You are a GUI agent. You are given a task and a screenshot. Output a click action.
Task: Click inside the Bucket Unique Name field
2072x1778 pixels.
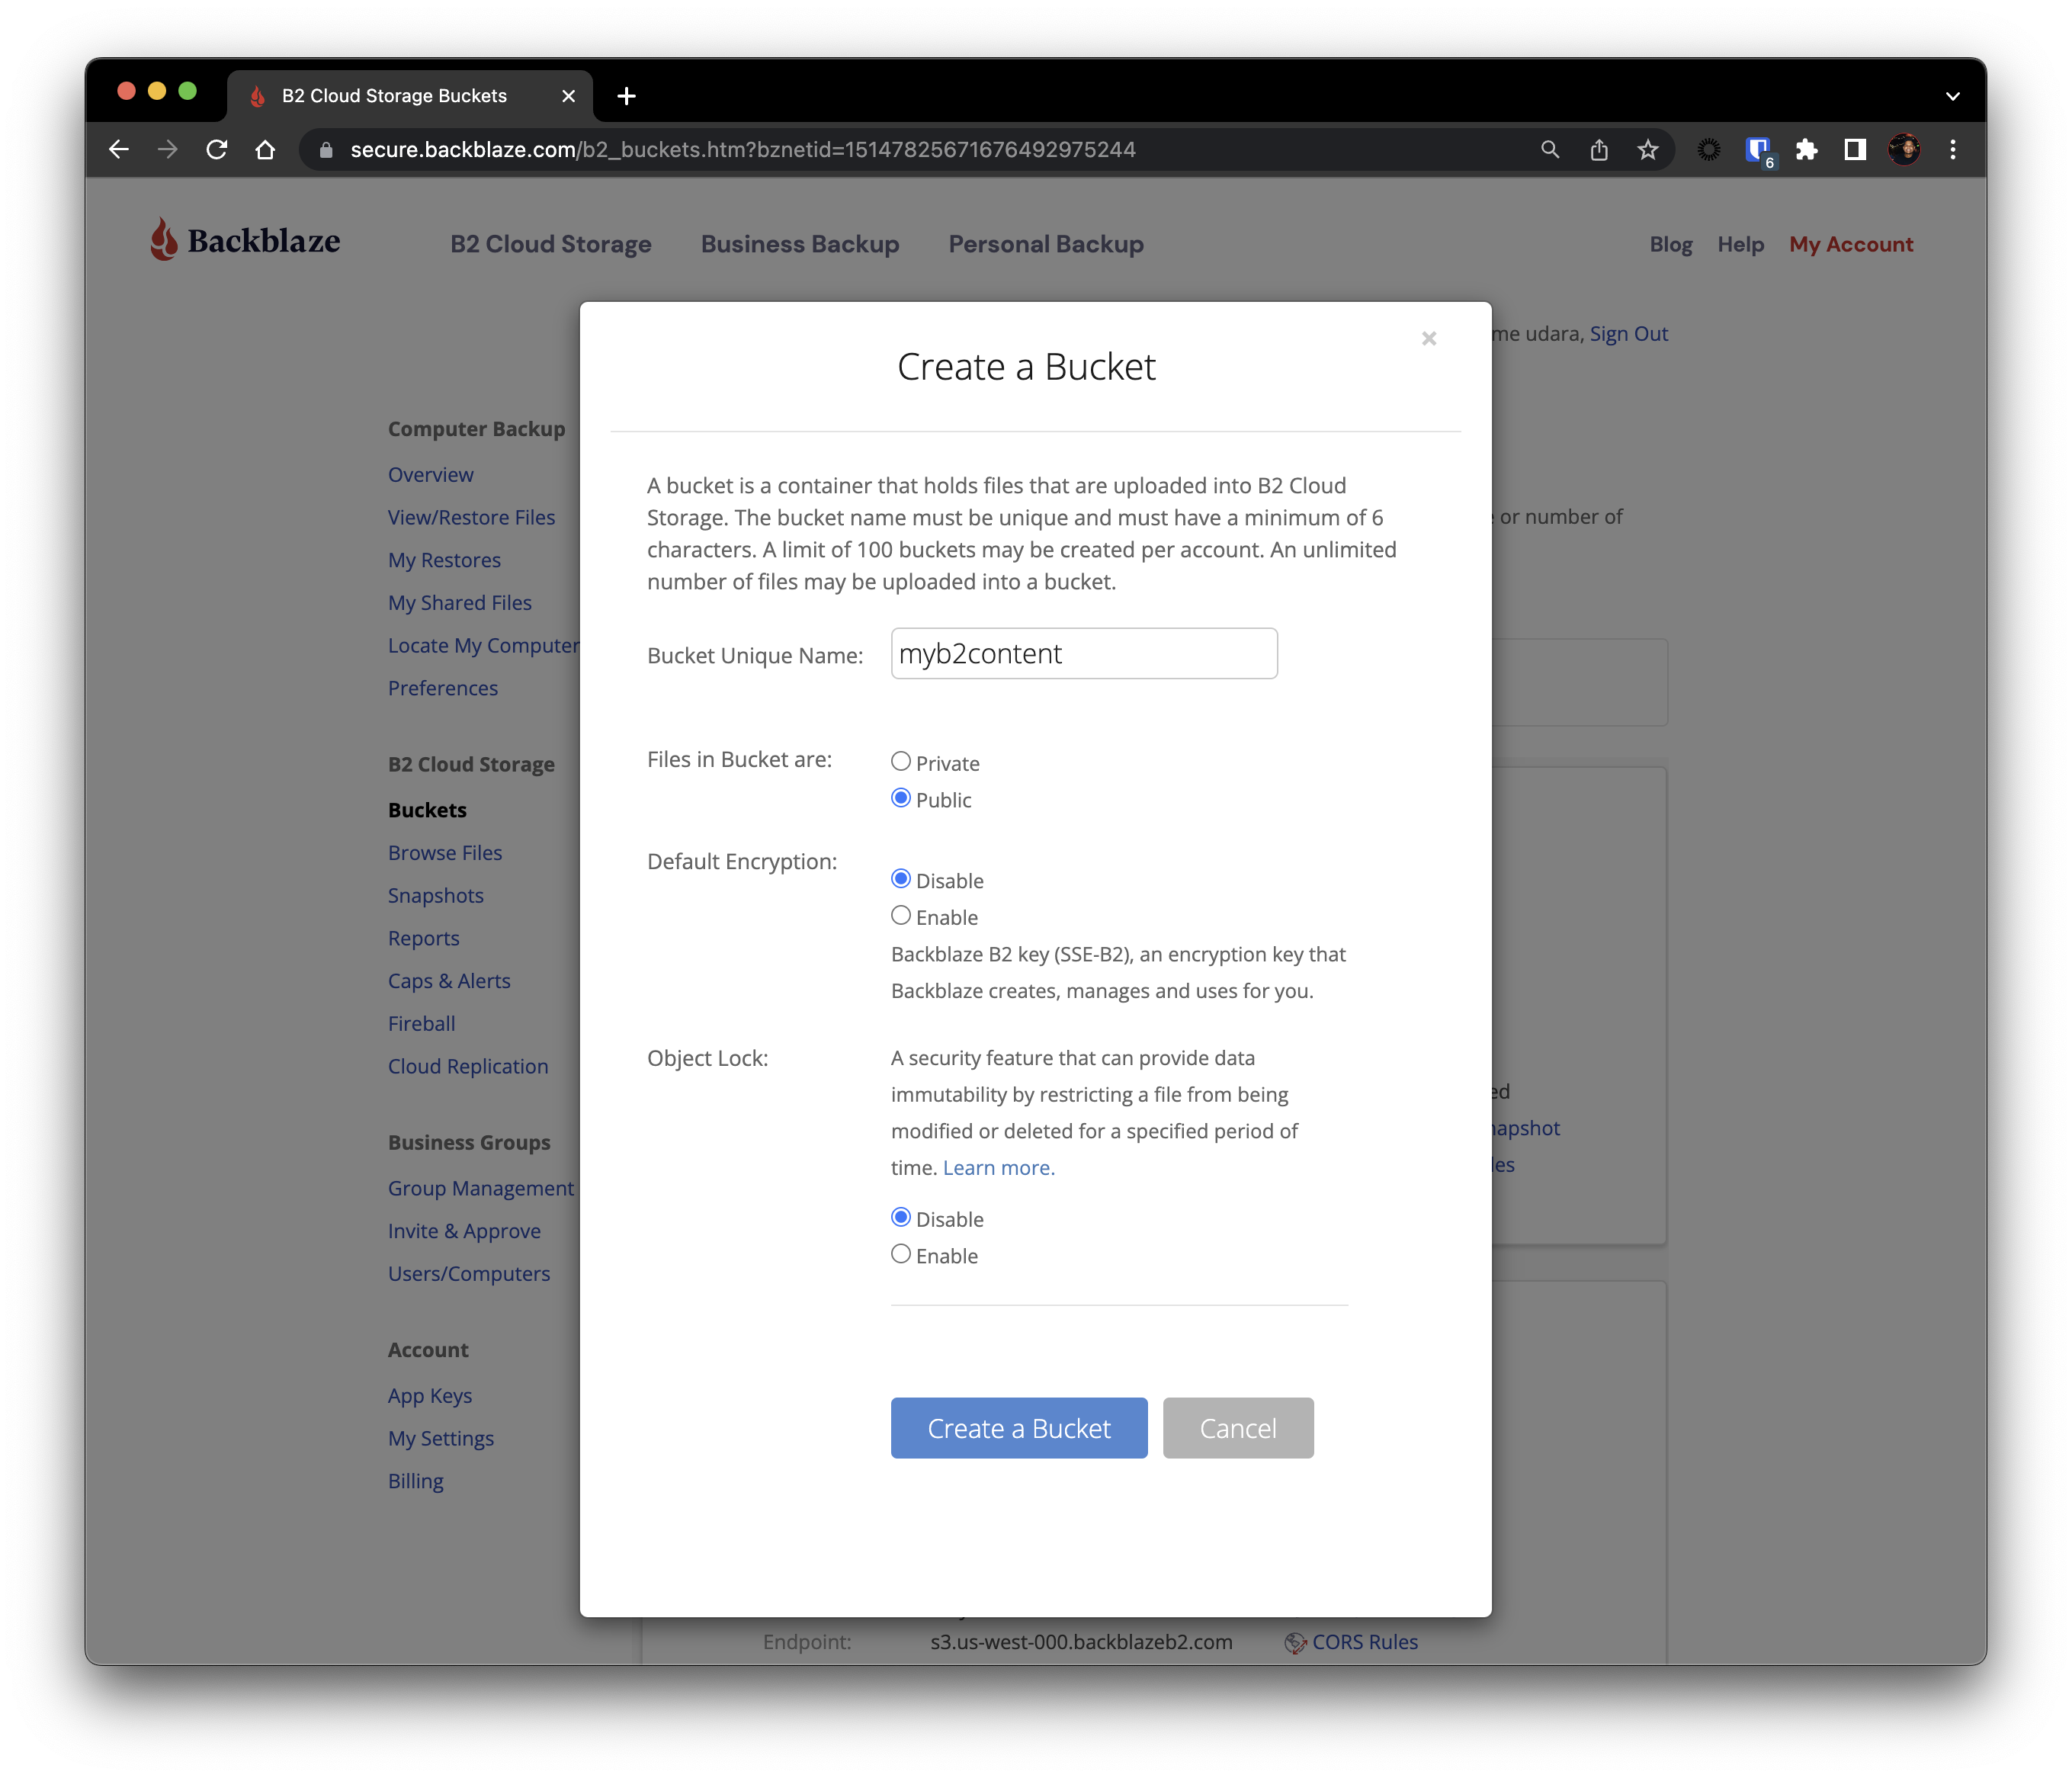tap(1083, 653)
